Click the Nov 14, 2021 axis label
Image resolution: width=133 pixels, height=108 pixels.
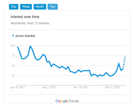tap(81, 87)
